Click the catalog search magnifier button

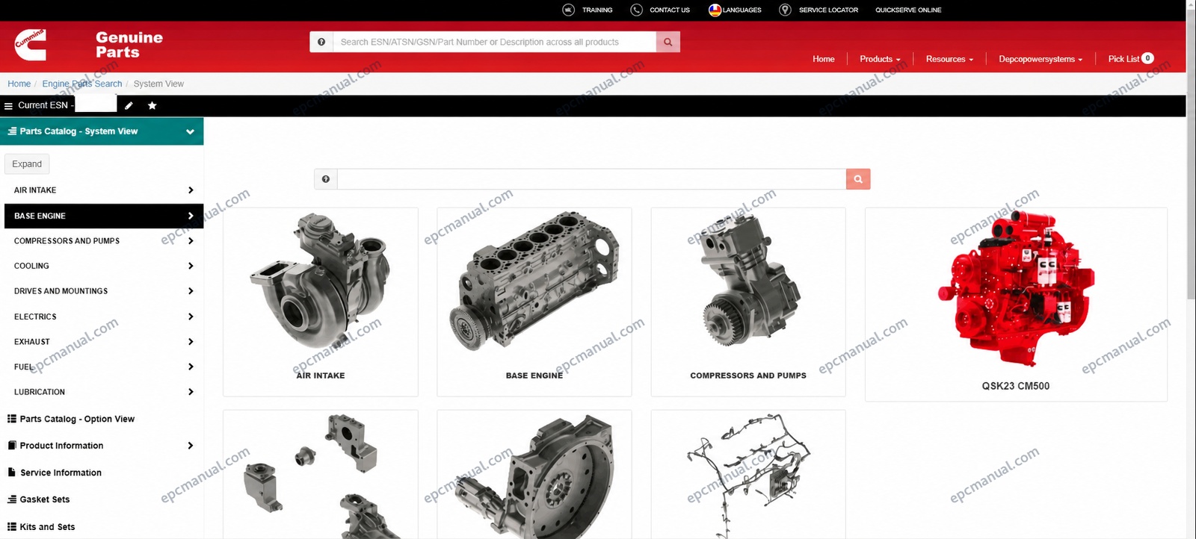pos(858,179)
